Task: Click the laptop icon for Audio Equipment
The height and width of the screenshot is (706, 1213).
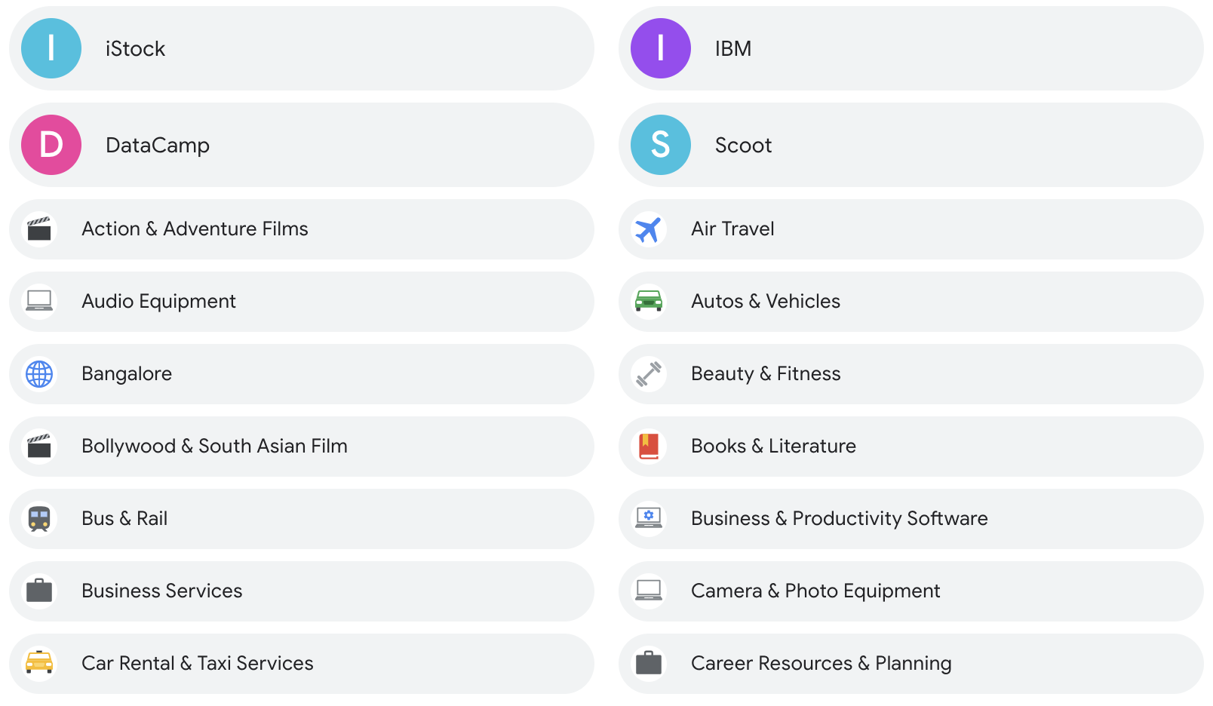Action: pos(39,301)
